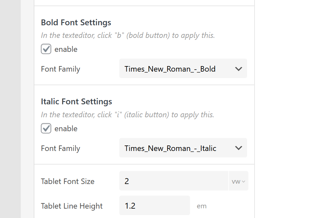The width and height of the screenshot is (309, 218).
Task: Click the Tablet Font Size label
Action: (x=67, y=181)
